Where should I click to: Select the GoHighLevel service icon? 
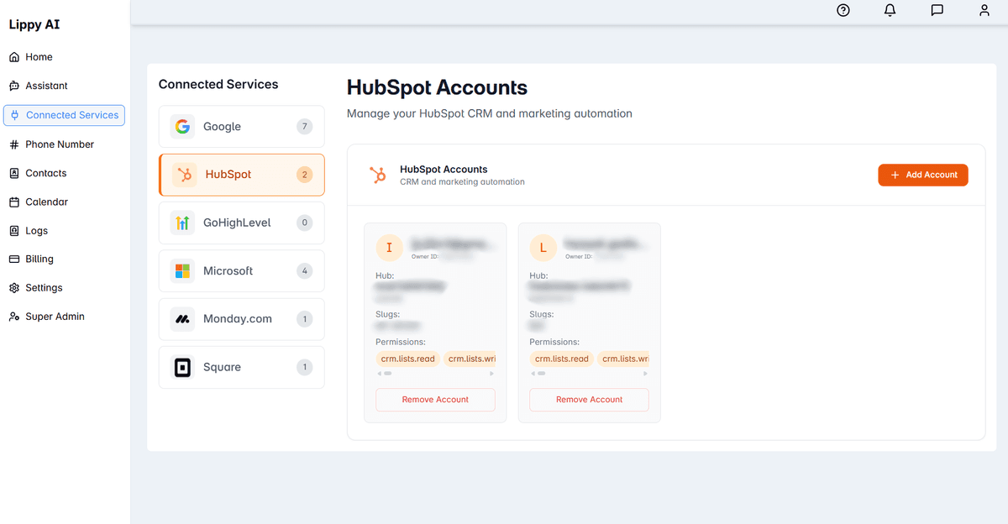(182, 223)
